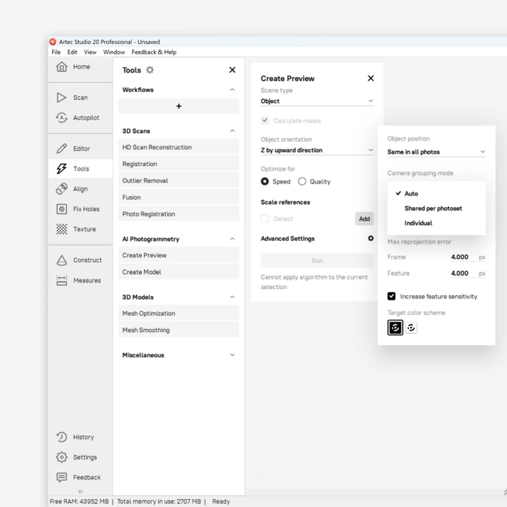The width and height of the screenshot is (507, 507).
Task: Open the Scene type dropdown
Action: coord(316,102)
